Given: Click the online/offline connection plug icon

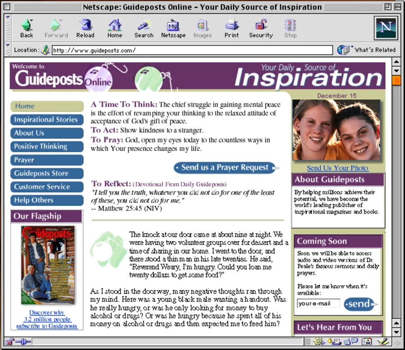Looking at the screenshot, I should pos(23,342).
